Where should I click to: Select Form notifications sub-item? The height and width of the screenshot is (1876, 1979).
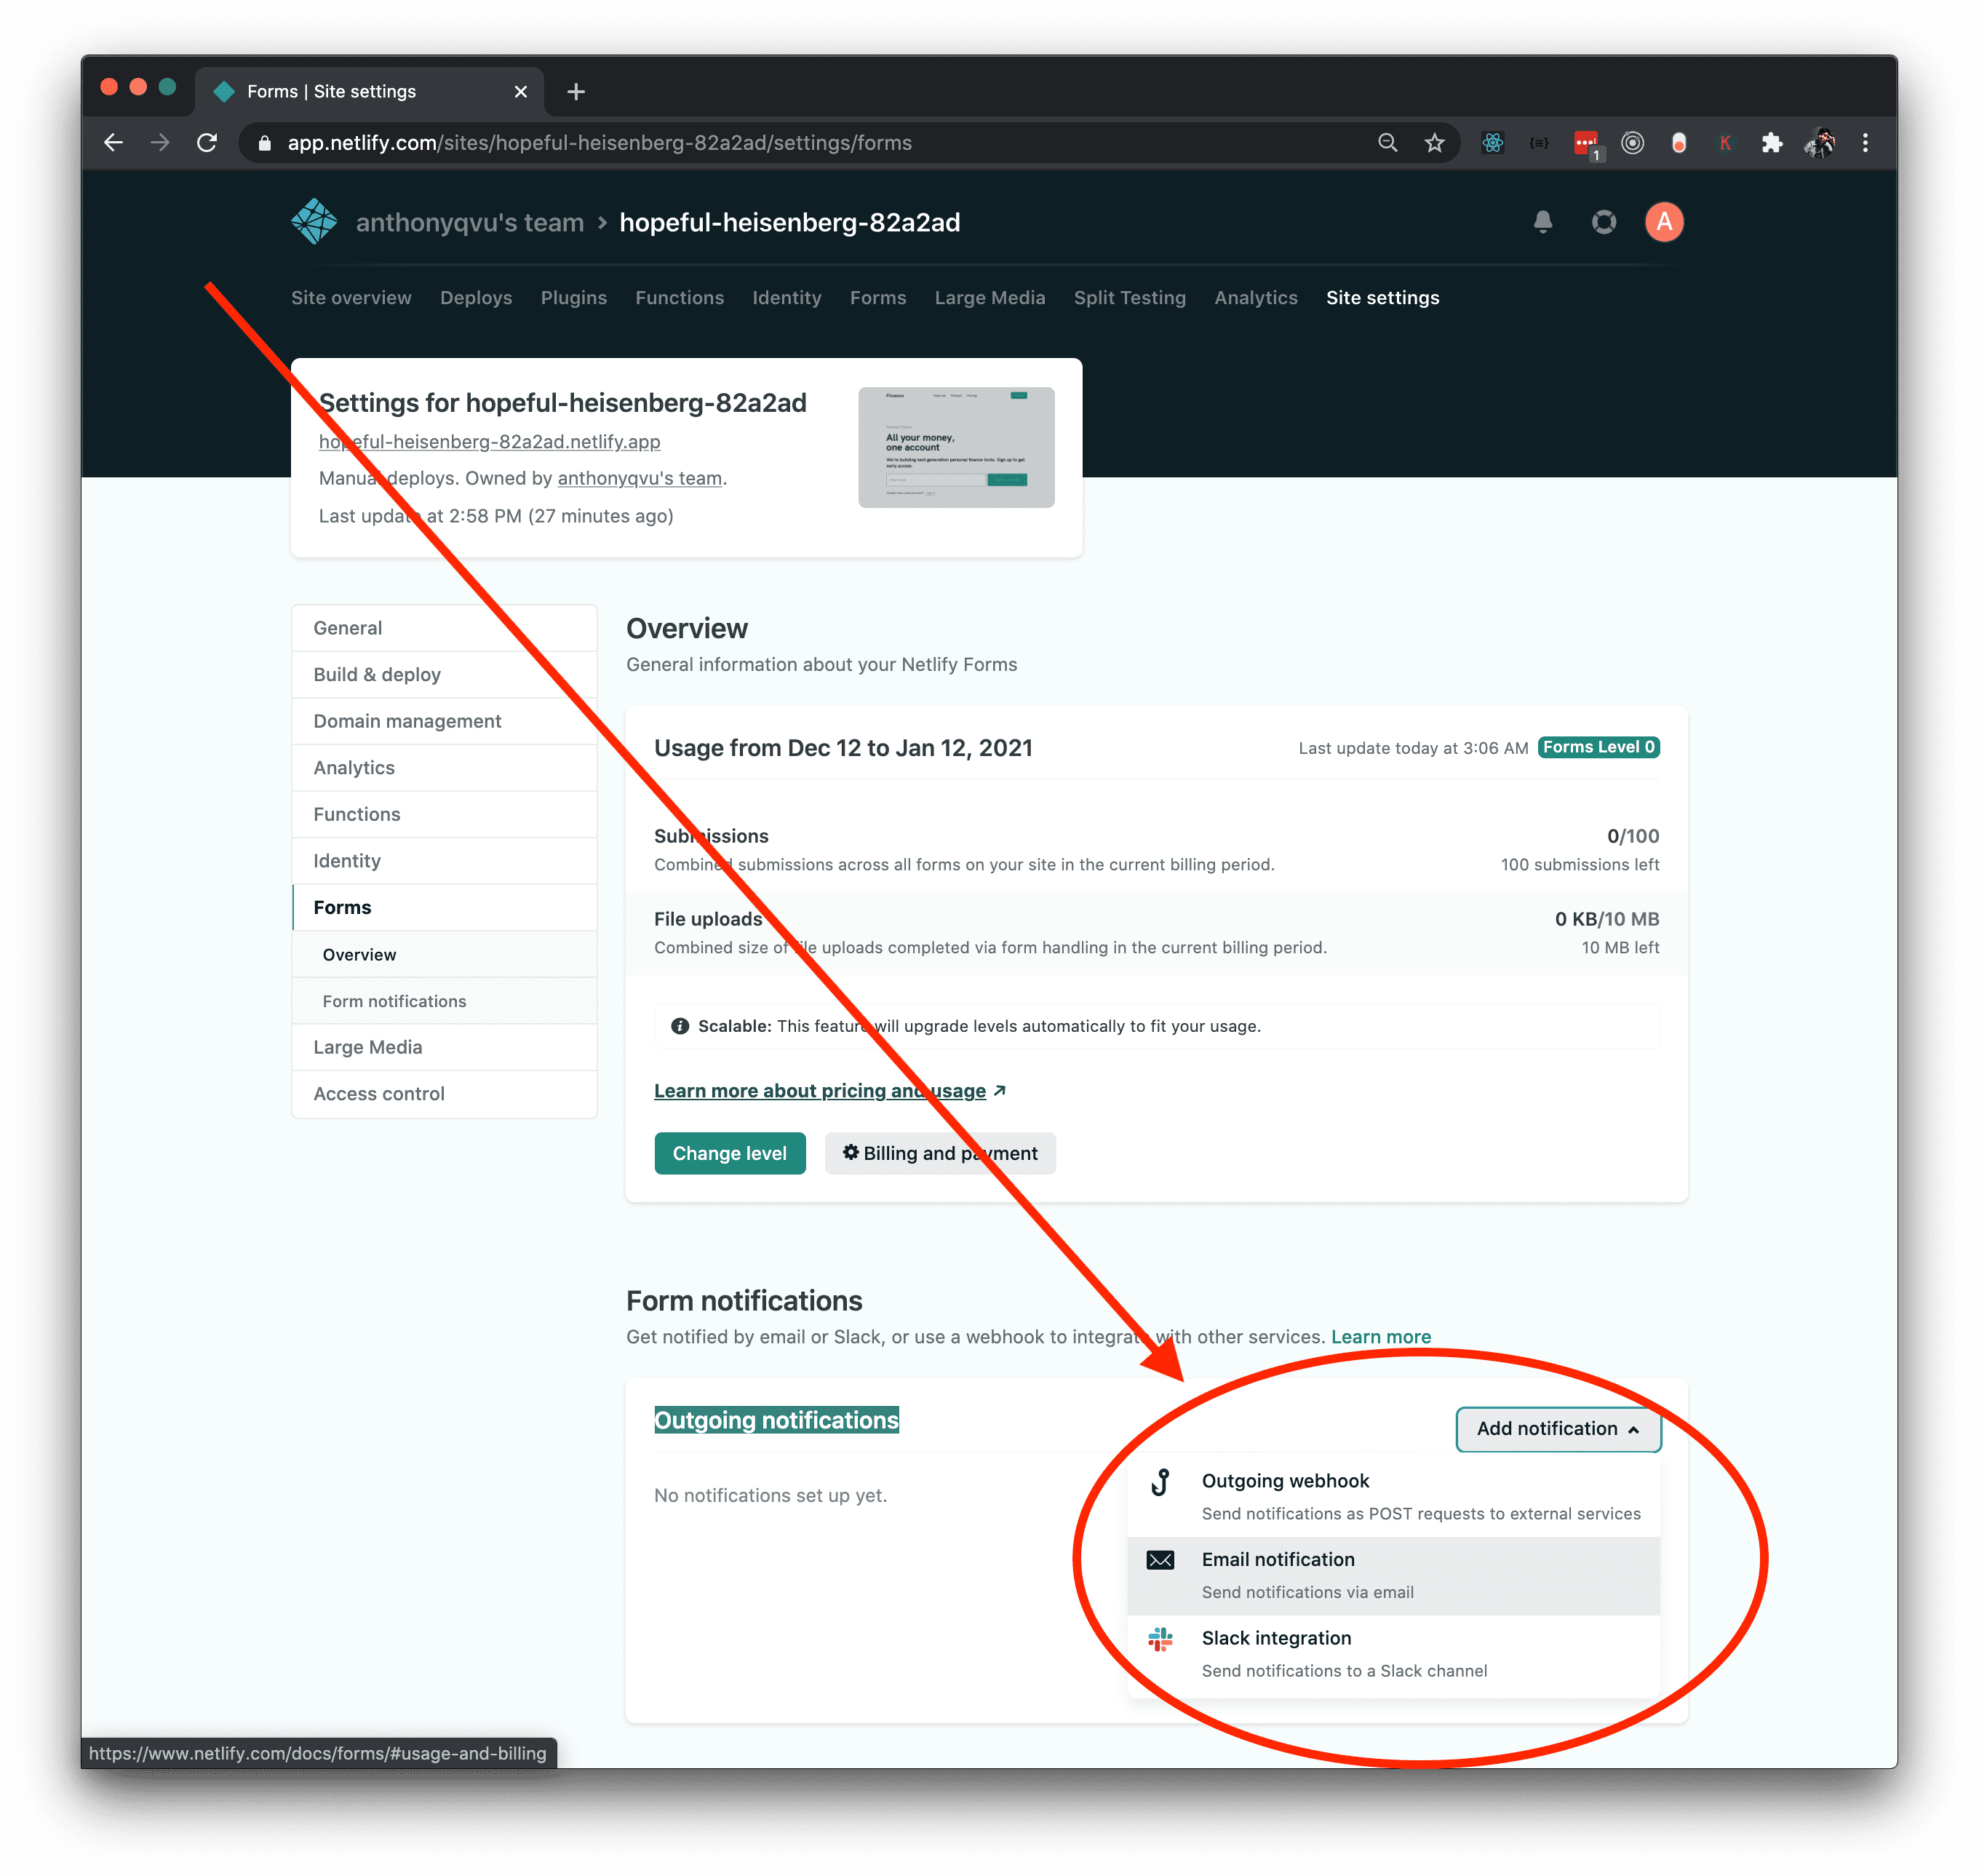coord(444,1001)
